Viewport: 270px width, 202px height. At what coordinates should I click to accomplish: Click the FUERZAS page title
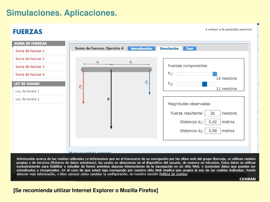coord(27,32)
